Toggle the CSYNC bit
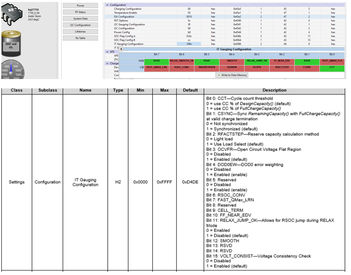This screenshot has height=275, width=351. (x=307, y=69)
